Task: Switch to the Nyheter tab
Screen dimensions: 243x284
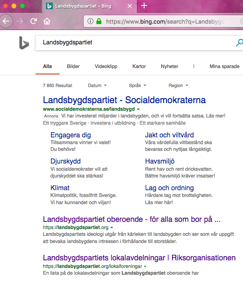Action: [x=169, y=66]
